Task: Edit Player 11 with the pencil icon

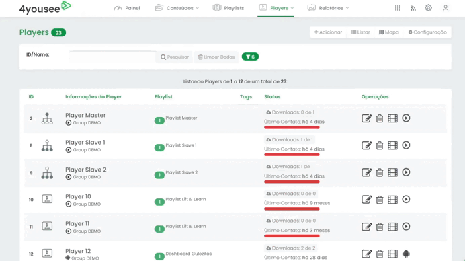Action: 366,227
